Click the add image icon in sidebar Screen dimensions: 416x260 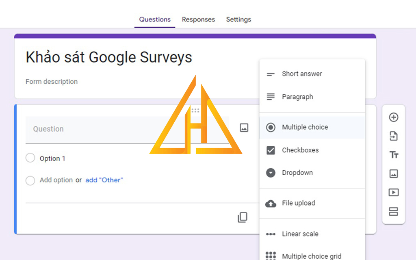pyautogui.click(x=393, y=173)
